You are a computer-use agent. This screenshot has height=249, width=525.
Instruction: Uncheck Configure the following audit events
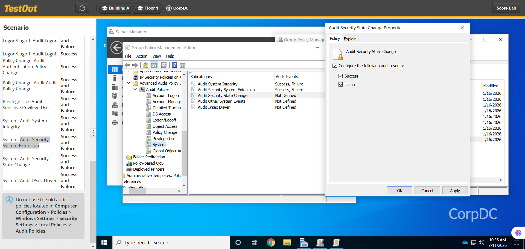335,66
